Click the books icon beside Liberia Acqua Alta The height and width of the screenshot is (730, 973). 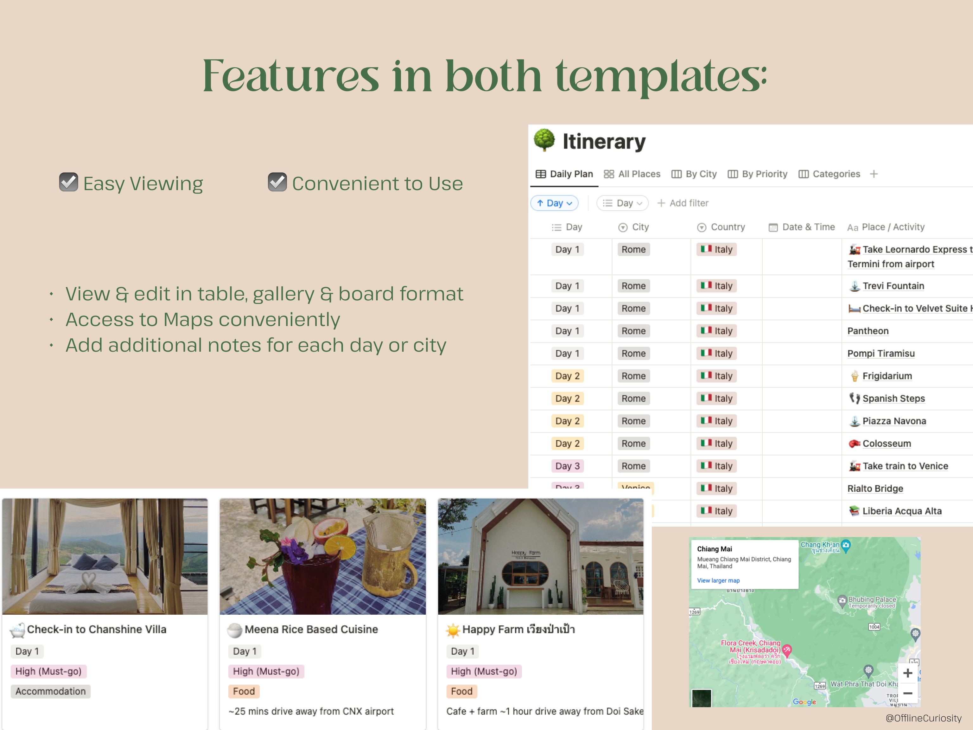point(854,511)
